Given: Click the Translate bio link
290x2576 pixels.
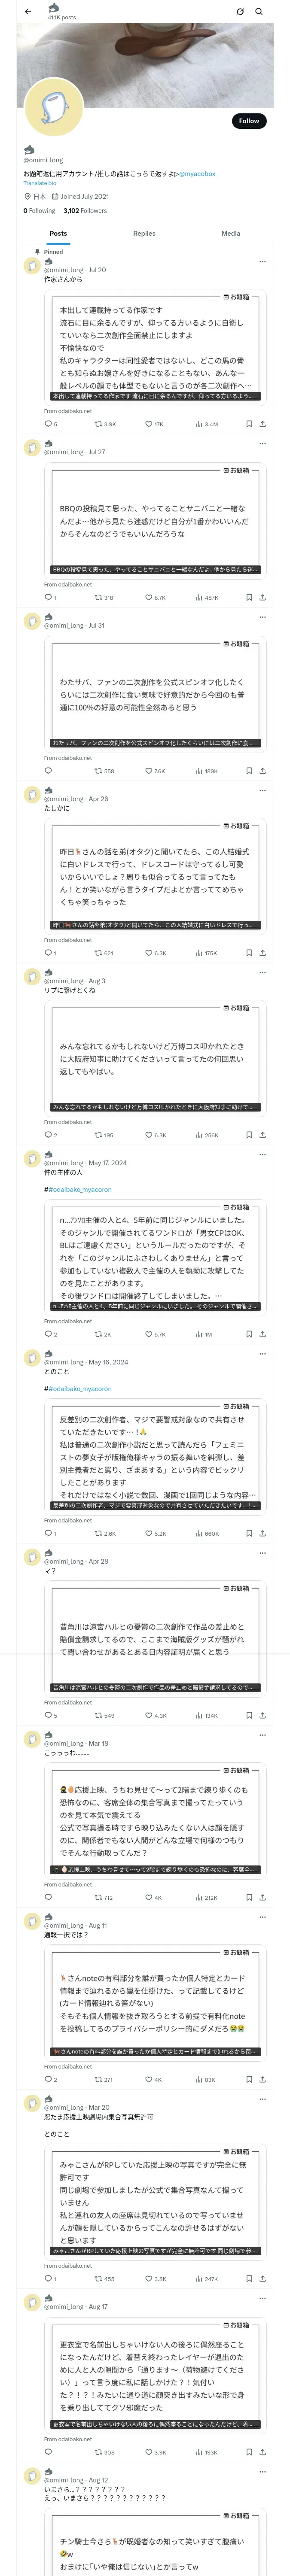Looking at the screenshot, I should click(40, 183).
